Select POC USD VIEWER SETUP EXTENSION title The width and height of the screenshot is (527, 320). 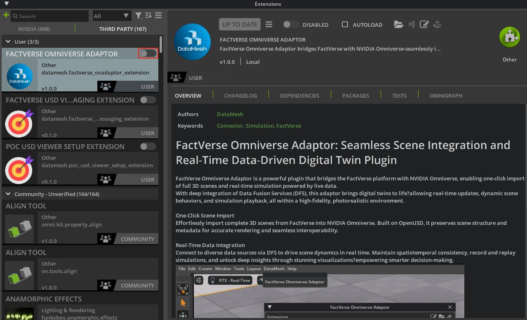pyautogui.click(x=65, y=147)
